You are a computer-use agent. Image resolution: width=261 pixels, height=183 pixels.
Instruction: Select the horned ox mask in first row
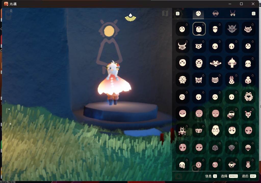click(x=248, y=29)
